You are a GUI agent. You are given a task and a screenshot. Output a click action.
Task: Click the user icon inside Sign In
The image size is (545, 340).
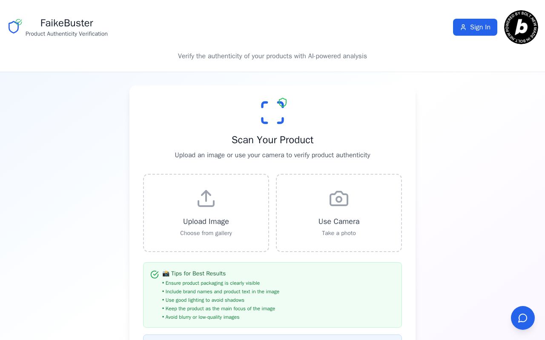[x=463, y=27]
